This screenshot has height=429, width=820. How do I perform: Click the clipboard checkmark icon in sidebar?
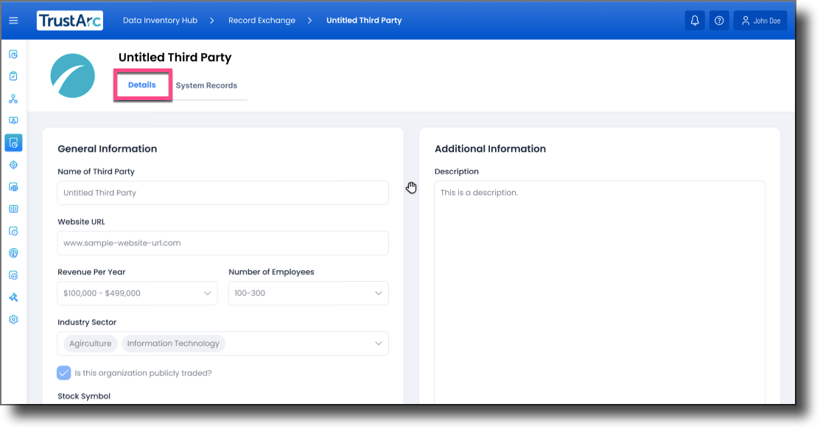coord(13,77)
